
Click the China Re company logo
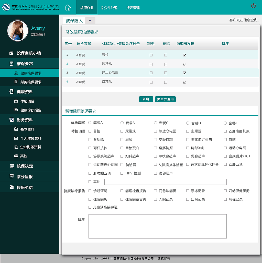pyautogui.click(x=6, y=7)
